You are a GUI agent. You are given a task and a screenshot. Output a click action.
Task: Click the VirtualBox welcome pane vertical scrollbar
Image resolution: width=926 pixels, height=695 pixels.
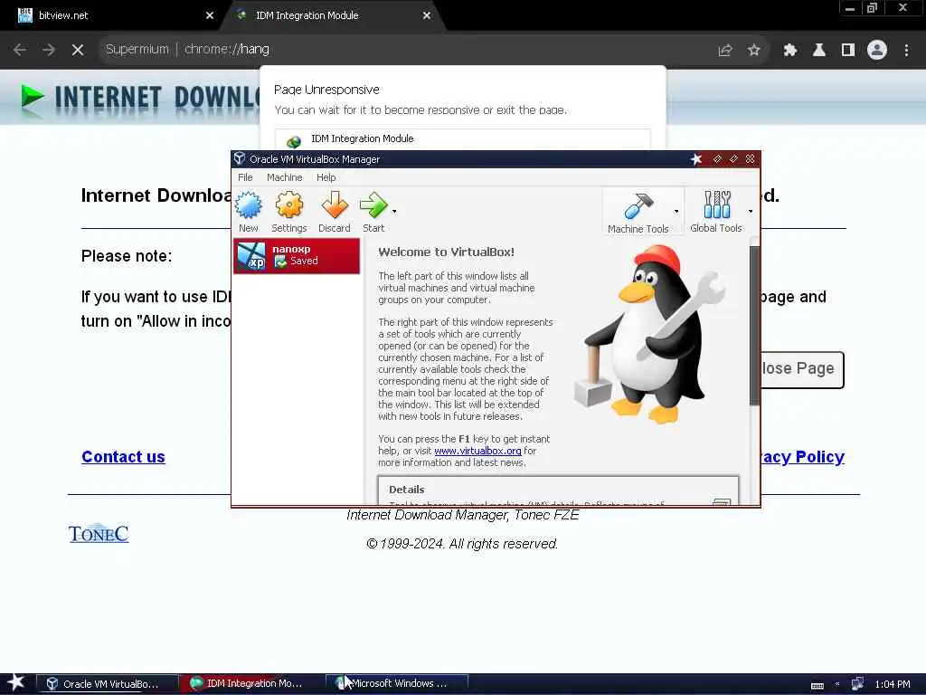(754, 325)
